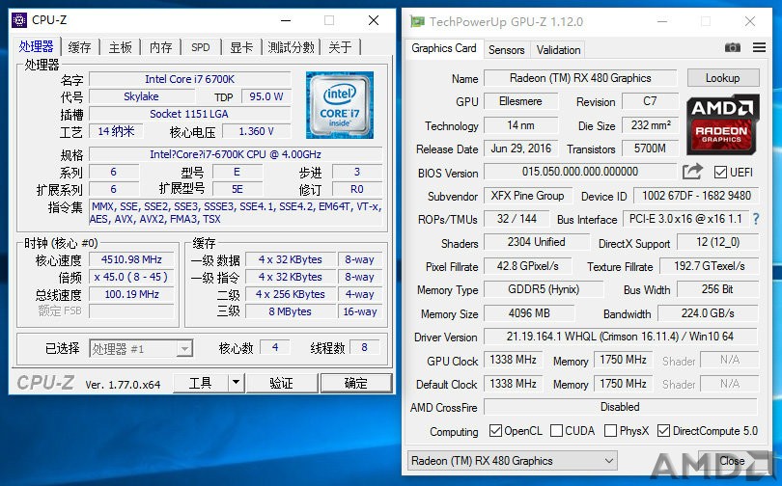Click the Socket 1151 LGA value
This screenshot has width=782, height=486.
189,114
